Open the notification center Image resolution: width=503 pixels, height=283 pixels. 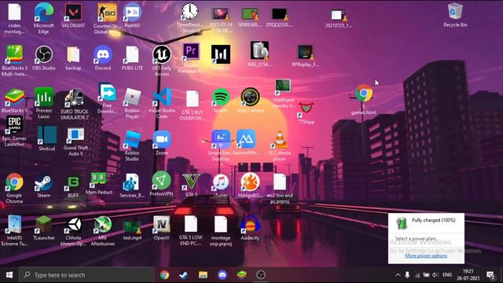tap(490, 275)
